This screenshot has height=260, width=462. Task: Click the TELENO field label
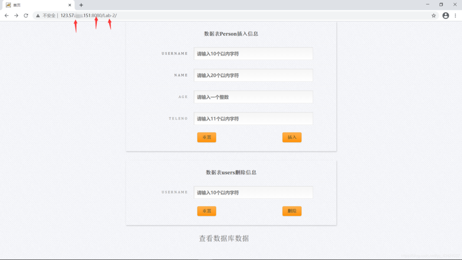pos(178,119)
